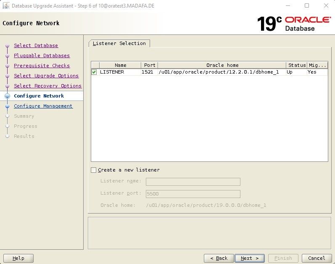Click the Back button

point(219,258)
